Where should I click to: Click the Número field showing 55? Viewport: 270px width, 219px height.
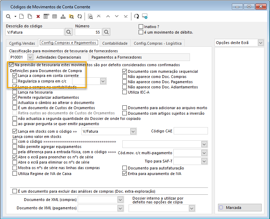point(88,32)
